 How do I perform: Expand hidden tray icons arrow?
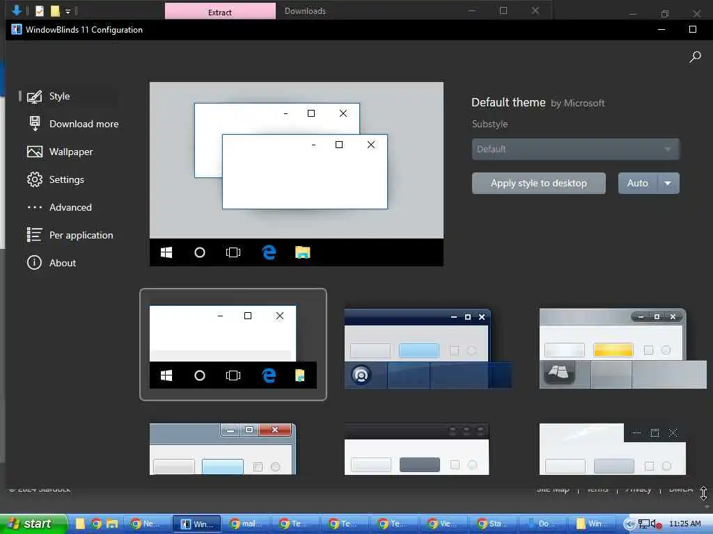click(x=629, y=524)
